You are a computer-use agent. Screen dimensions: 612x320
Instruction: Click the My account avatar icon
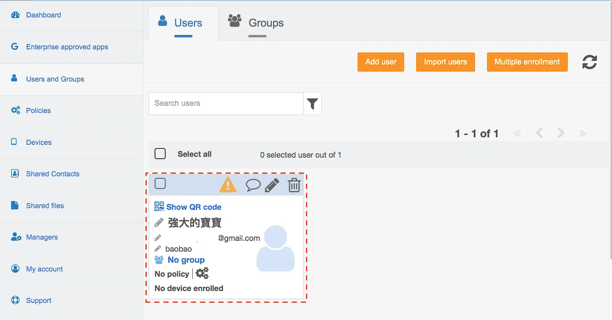(15, 268)
